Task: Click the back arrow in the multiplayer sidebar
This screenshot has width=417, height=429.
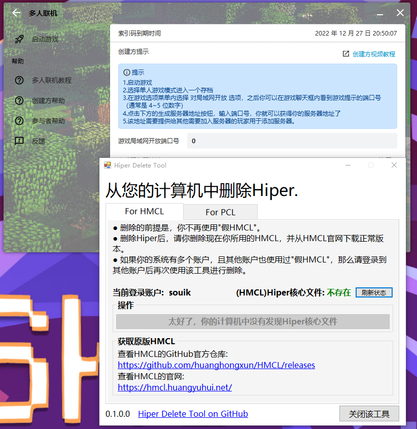Action: pyautogui.click(x=16, y=13)
